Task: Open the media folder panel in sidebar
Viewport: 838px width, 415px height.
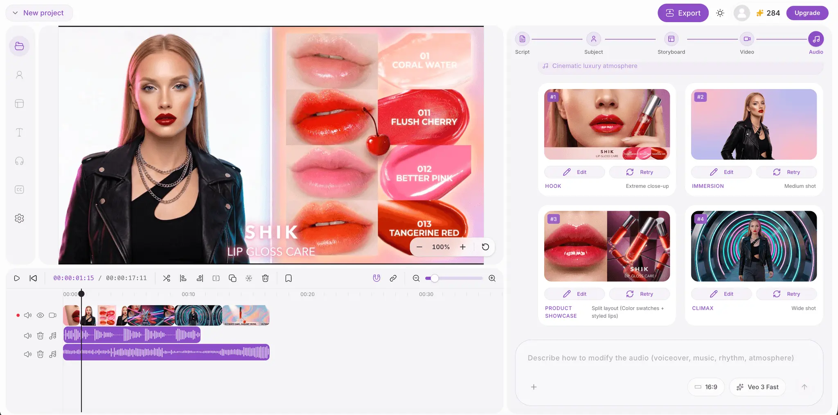Action: (x=19, y=46)
